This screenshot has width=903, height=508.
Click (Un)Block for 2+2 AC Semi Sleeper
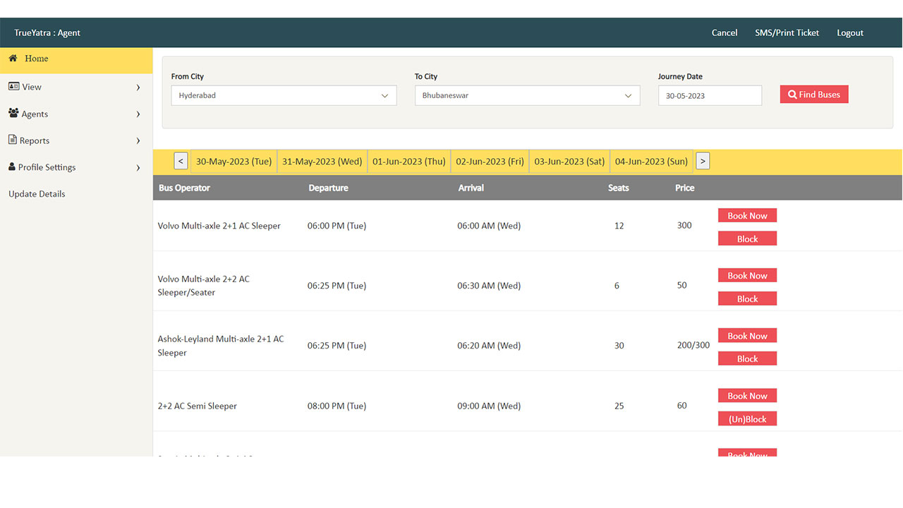pyautogui.click(x=747, y=419)
